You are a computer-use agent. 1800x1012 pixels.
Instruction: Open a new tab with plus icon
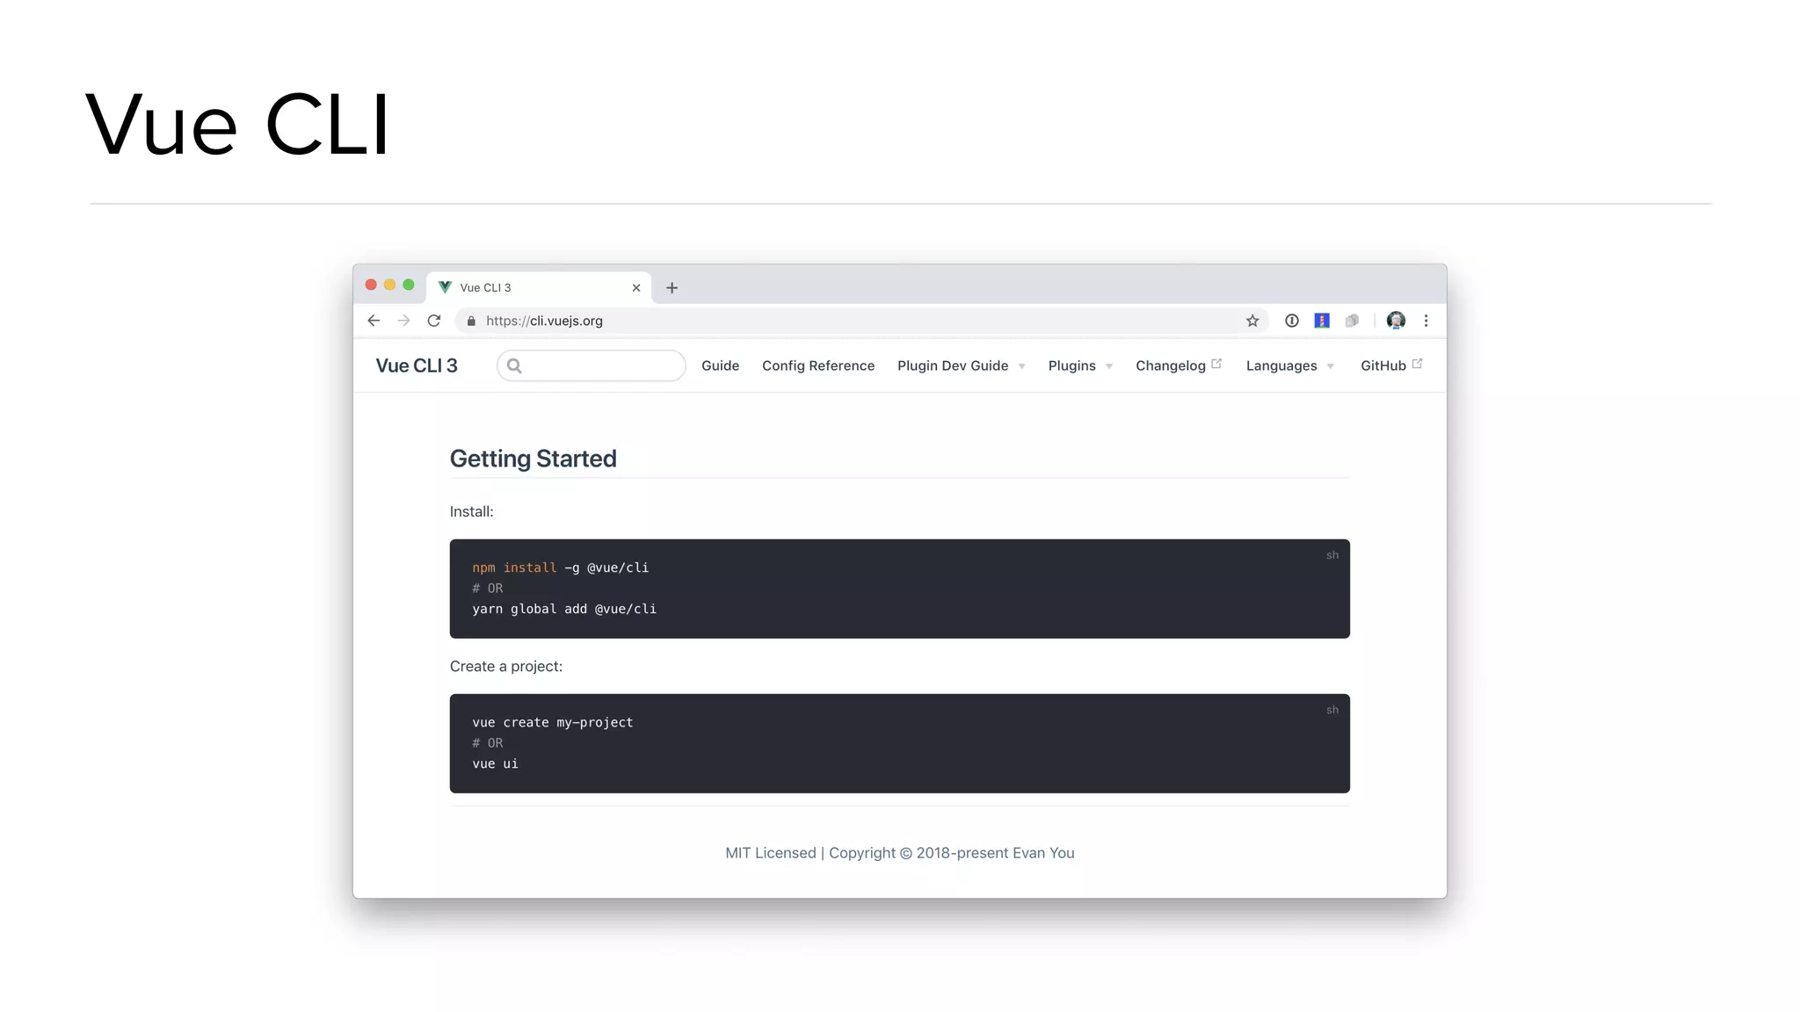671,288
